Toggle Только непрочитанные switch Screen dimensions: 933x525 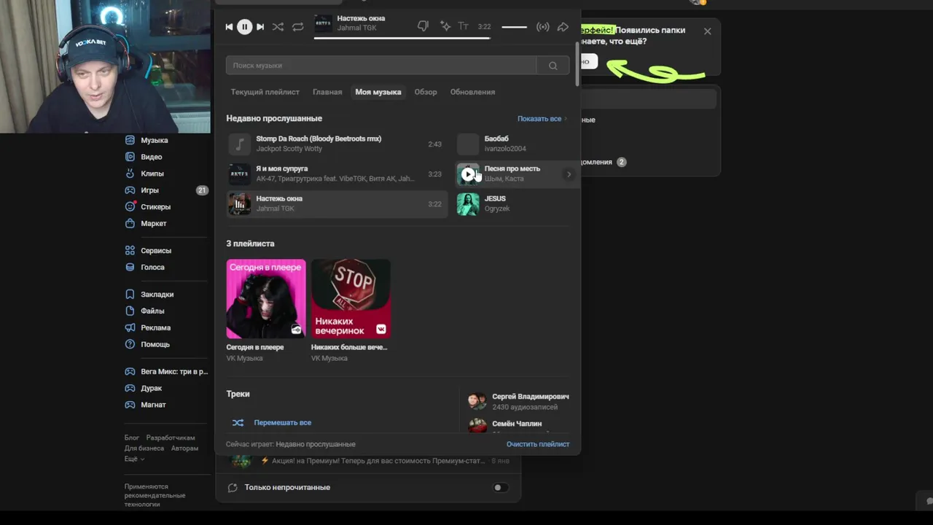(x=500, y=488)
